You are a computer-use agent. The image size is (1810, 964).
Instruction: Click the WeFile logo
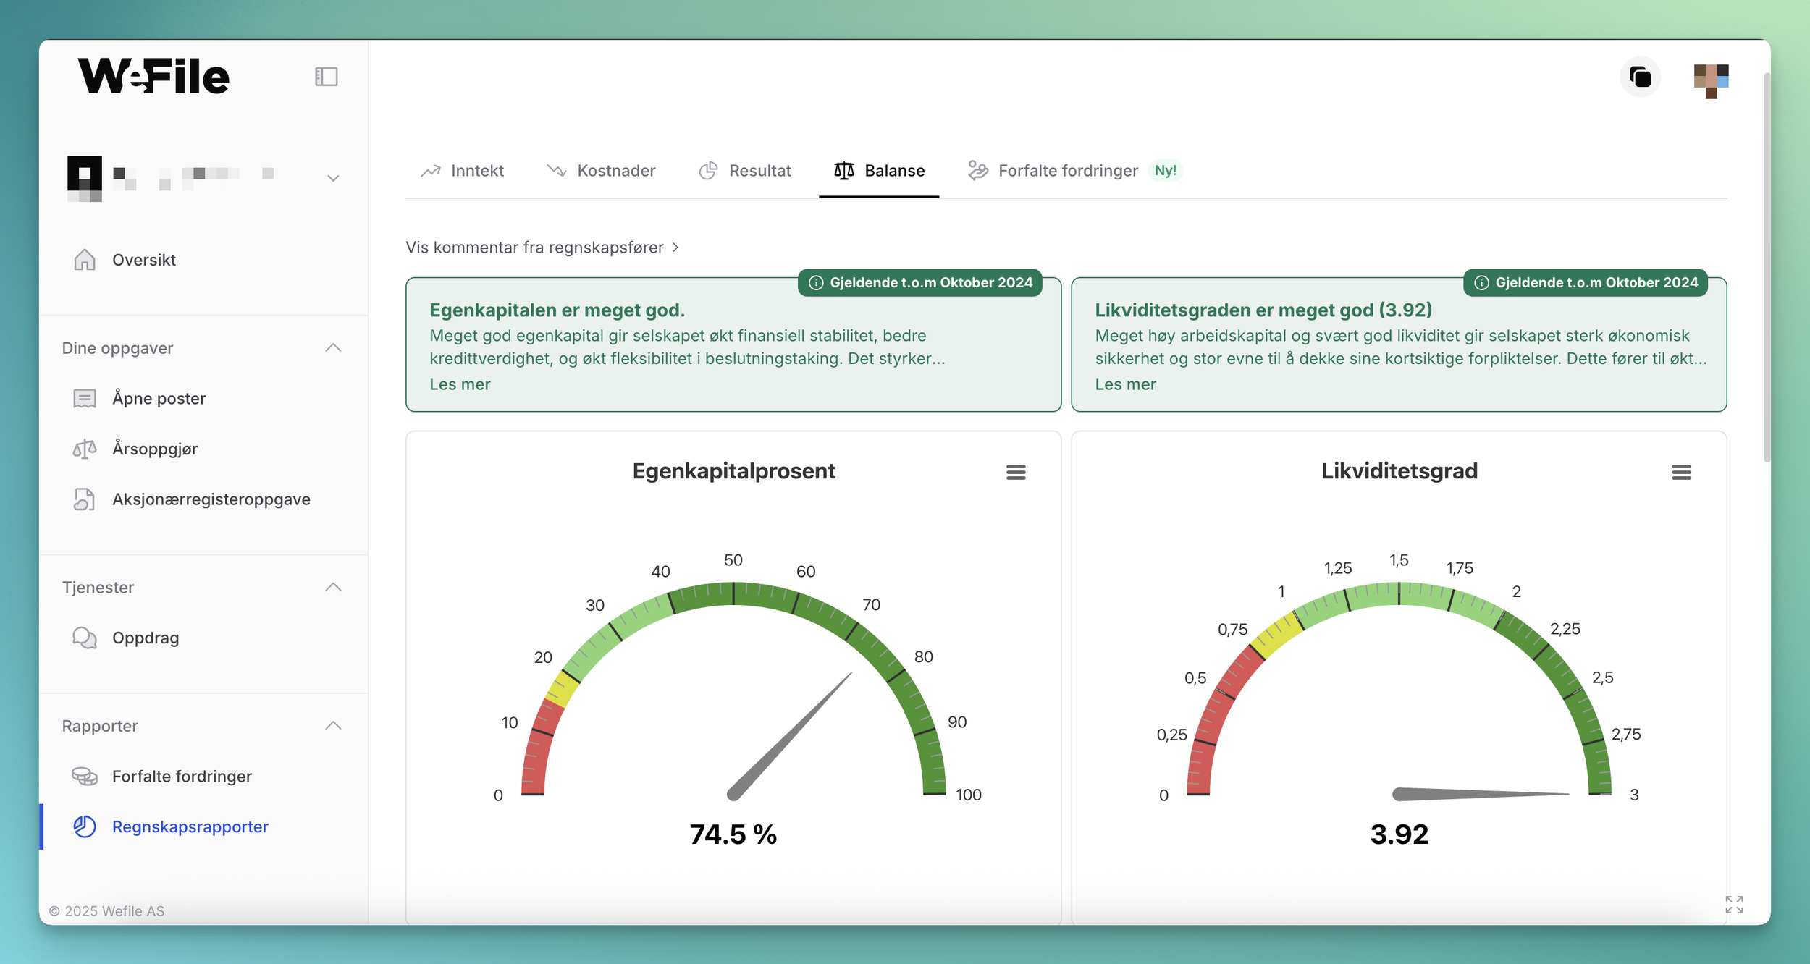[153, 77]
